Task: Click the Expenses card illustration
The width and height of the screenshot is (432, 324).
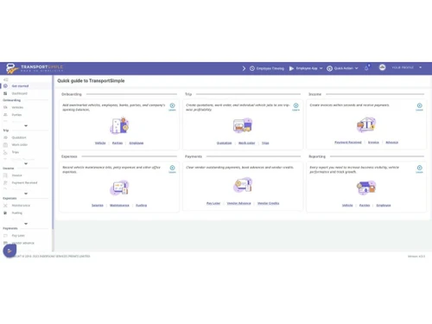Action: pos(119,187)
